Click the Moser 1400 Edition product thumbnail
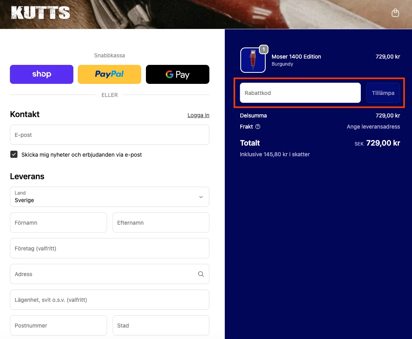Image resolution: width=412 pixels, height=339 pixels. [253, 60]
